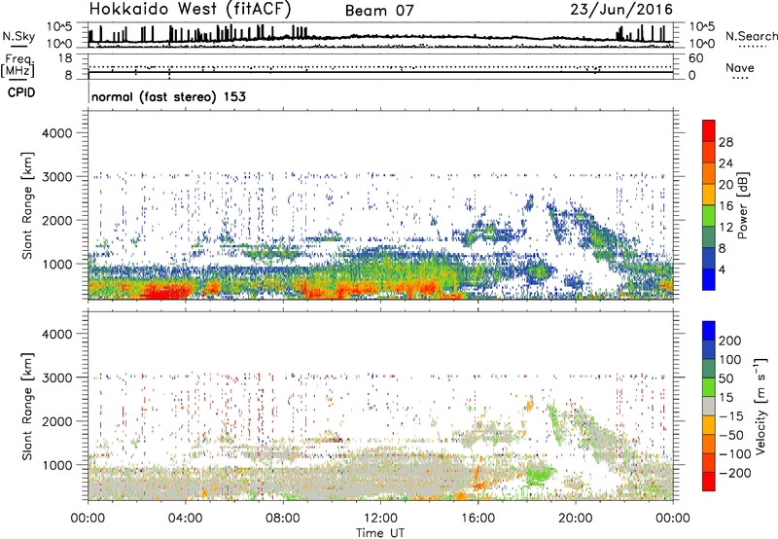Click the light green 15–50 Velocity color segment
The image size is (778, 539).
click(709, 387)
